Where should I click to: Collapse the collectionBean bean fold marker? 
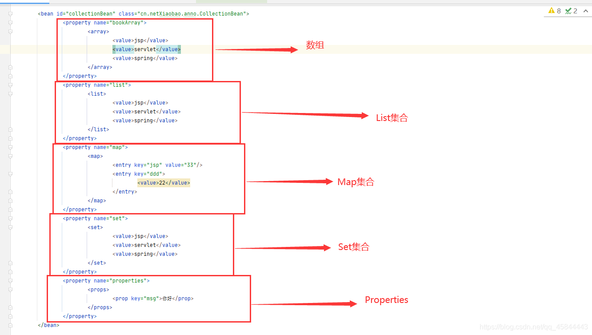[x=10, y=14]
